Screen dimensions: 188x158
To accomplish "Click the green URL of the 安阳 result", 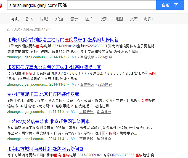I will (x=28, y=85).
